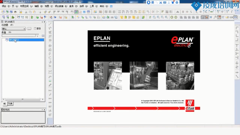
Task: Select the polyline drawing tool
Action: (50, 28)
